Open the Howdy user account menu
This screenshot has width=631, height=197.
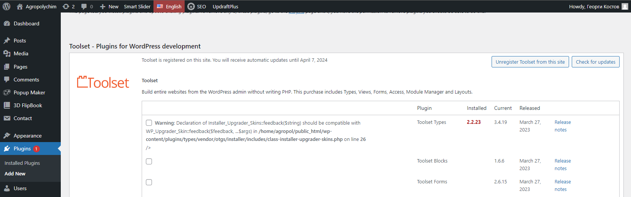pyautogui.click(x=598, y=6)
